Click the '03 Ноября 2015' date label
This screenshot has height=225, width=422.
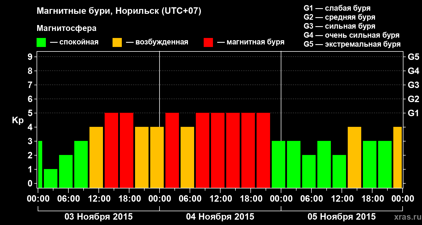click(x=98, y=217)
